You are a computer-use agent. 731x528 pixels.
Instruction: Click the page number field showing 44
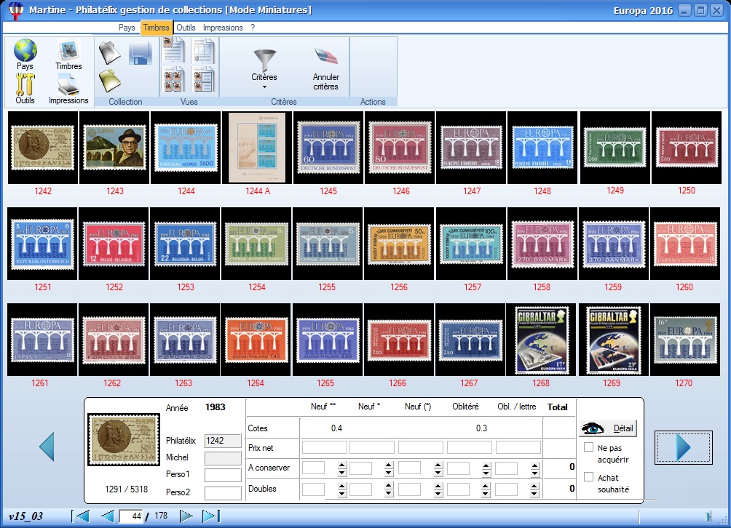coord(131,516)
